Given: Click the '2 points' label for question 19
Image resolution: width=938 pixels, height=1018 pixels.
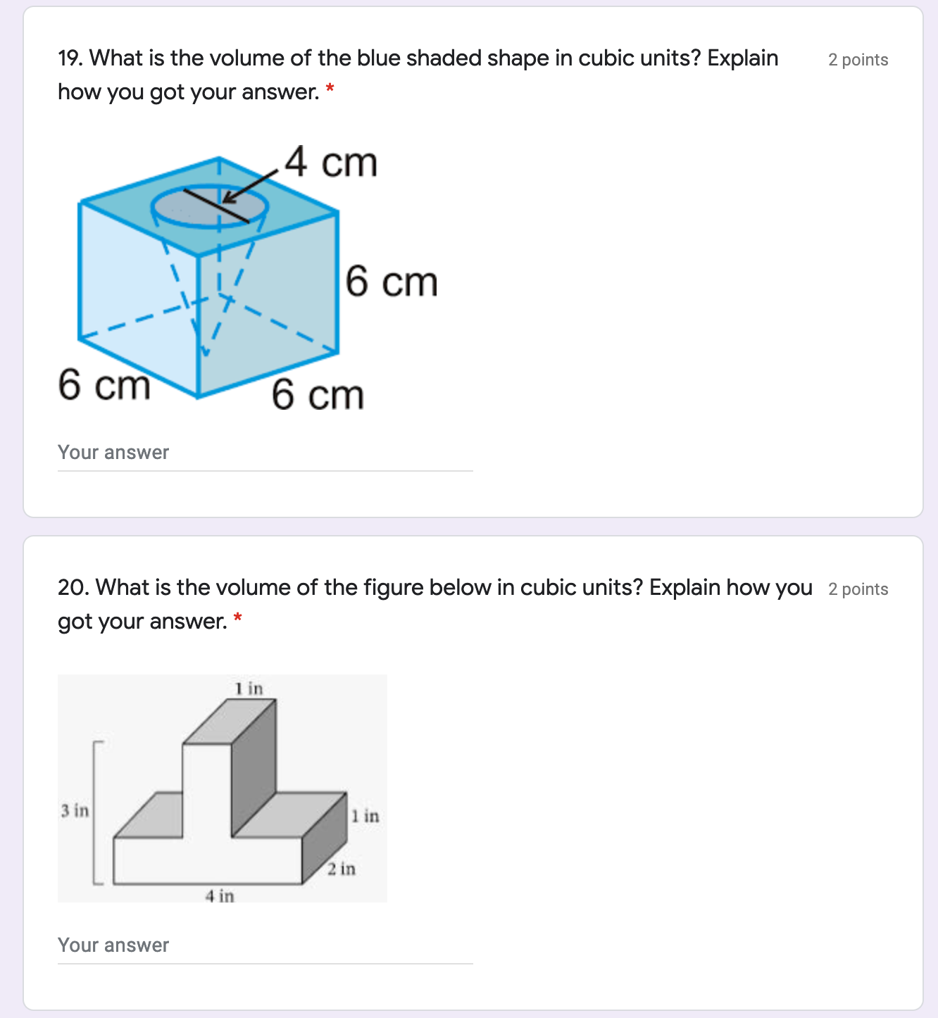Looking at the screenshot, I should [858, 60].
